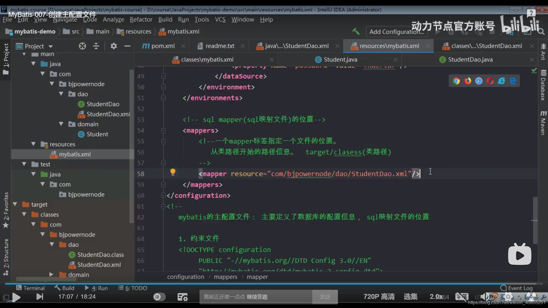Switch to StudentDao.java editor tab

click(x=470, y=60)
